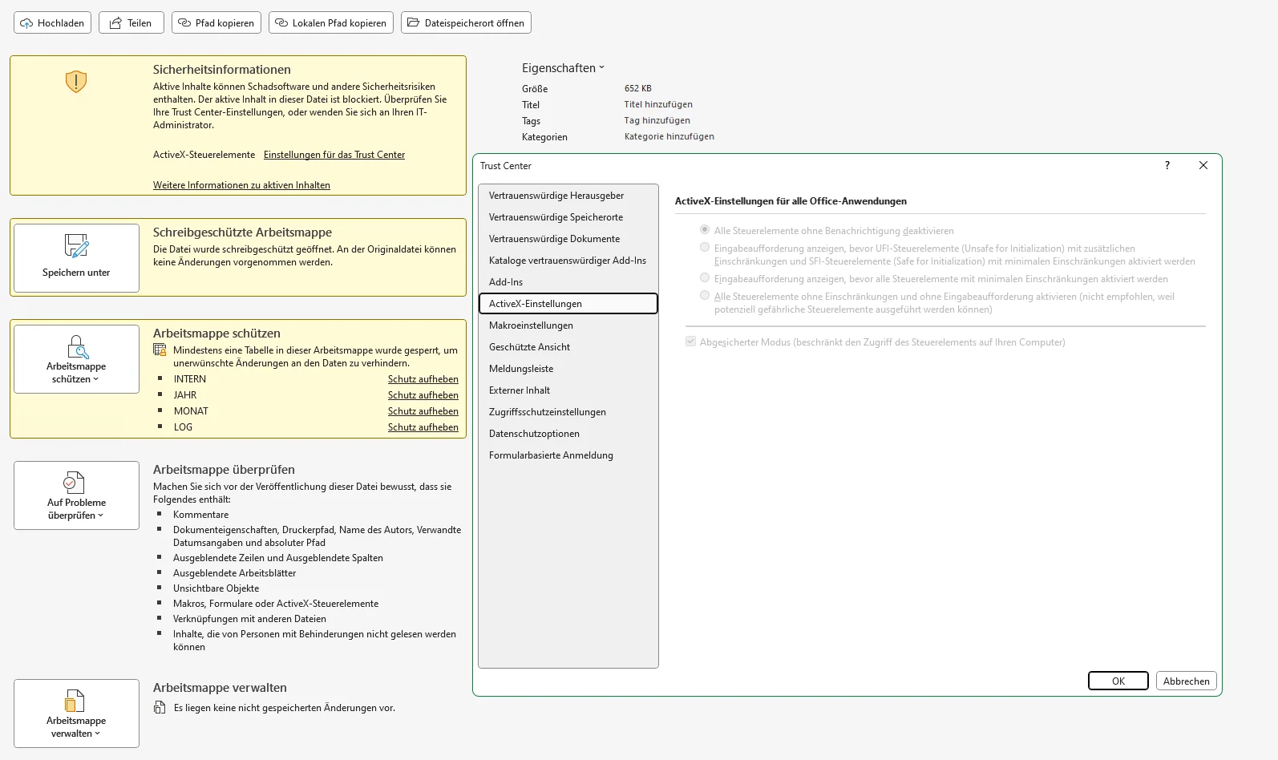Open the Arbeitsmappe verwalten dropdown button
This screenshot has width=1278, height=760.
[76, 714]
